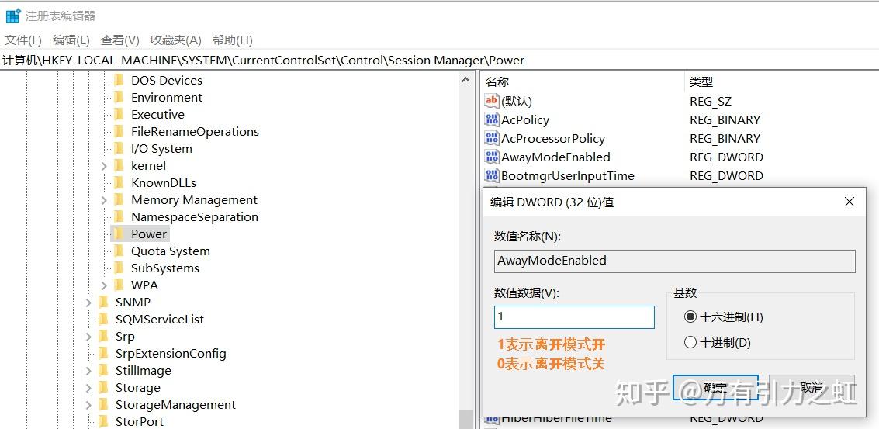Select the 十进制(D) decimal radio button

[x=690, y=342]
